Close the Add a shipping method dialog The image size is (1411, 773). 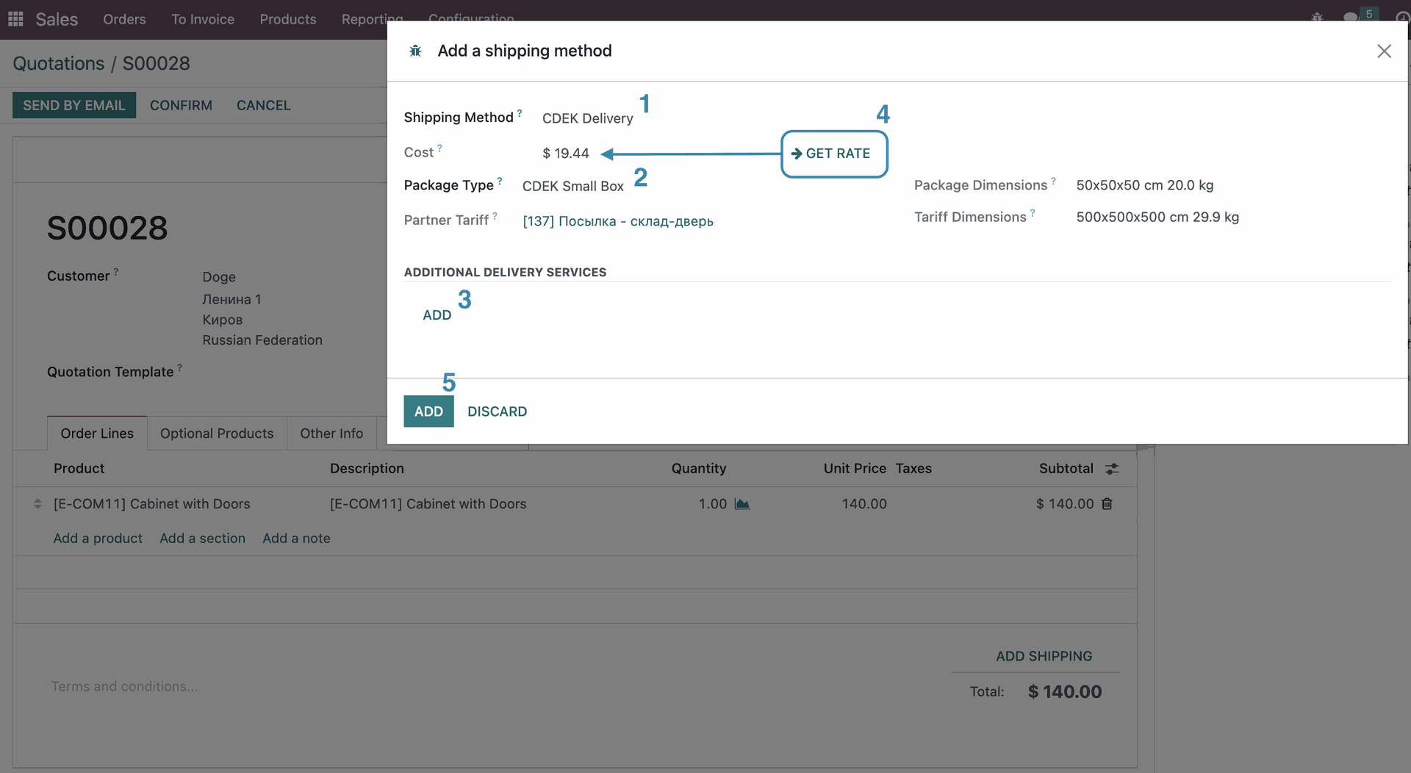point(1384,51)
